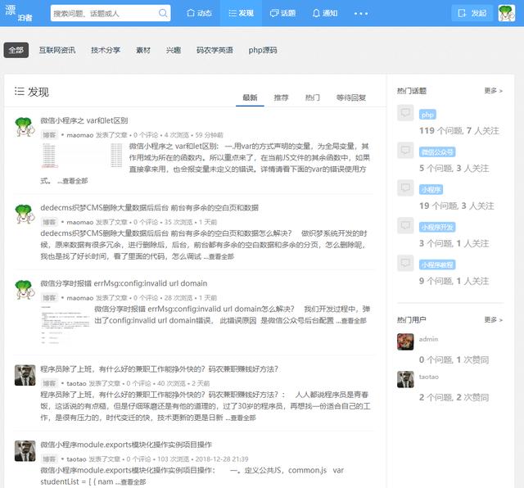Open the php topic tag
524x488 pixels.
click(x=427, y=115)
